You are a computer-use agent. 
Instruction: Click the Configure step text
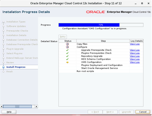pyautogui.click(x=82, y=47)
